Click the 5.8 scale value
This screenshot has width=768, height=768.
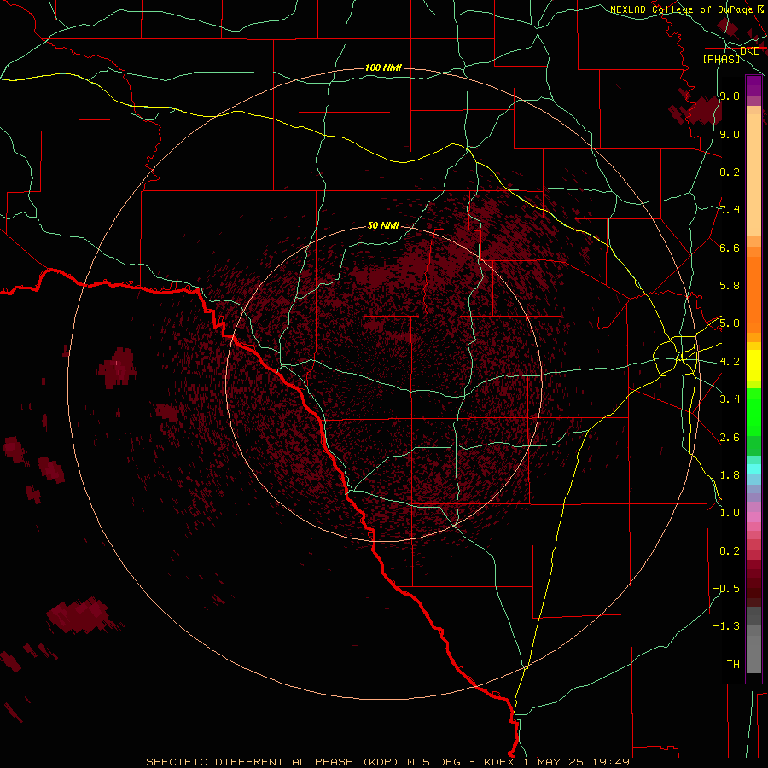(730, 286)
